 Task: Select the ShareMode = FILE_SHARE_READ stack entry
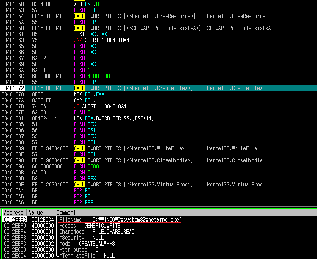[x=97, y=232]
